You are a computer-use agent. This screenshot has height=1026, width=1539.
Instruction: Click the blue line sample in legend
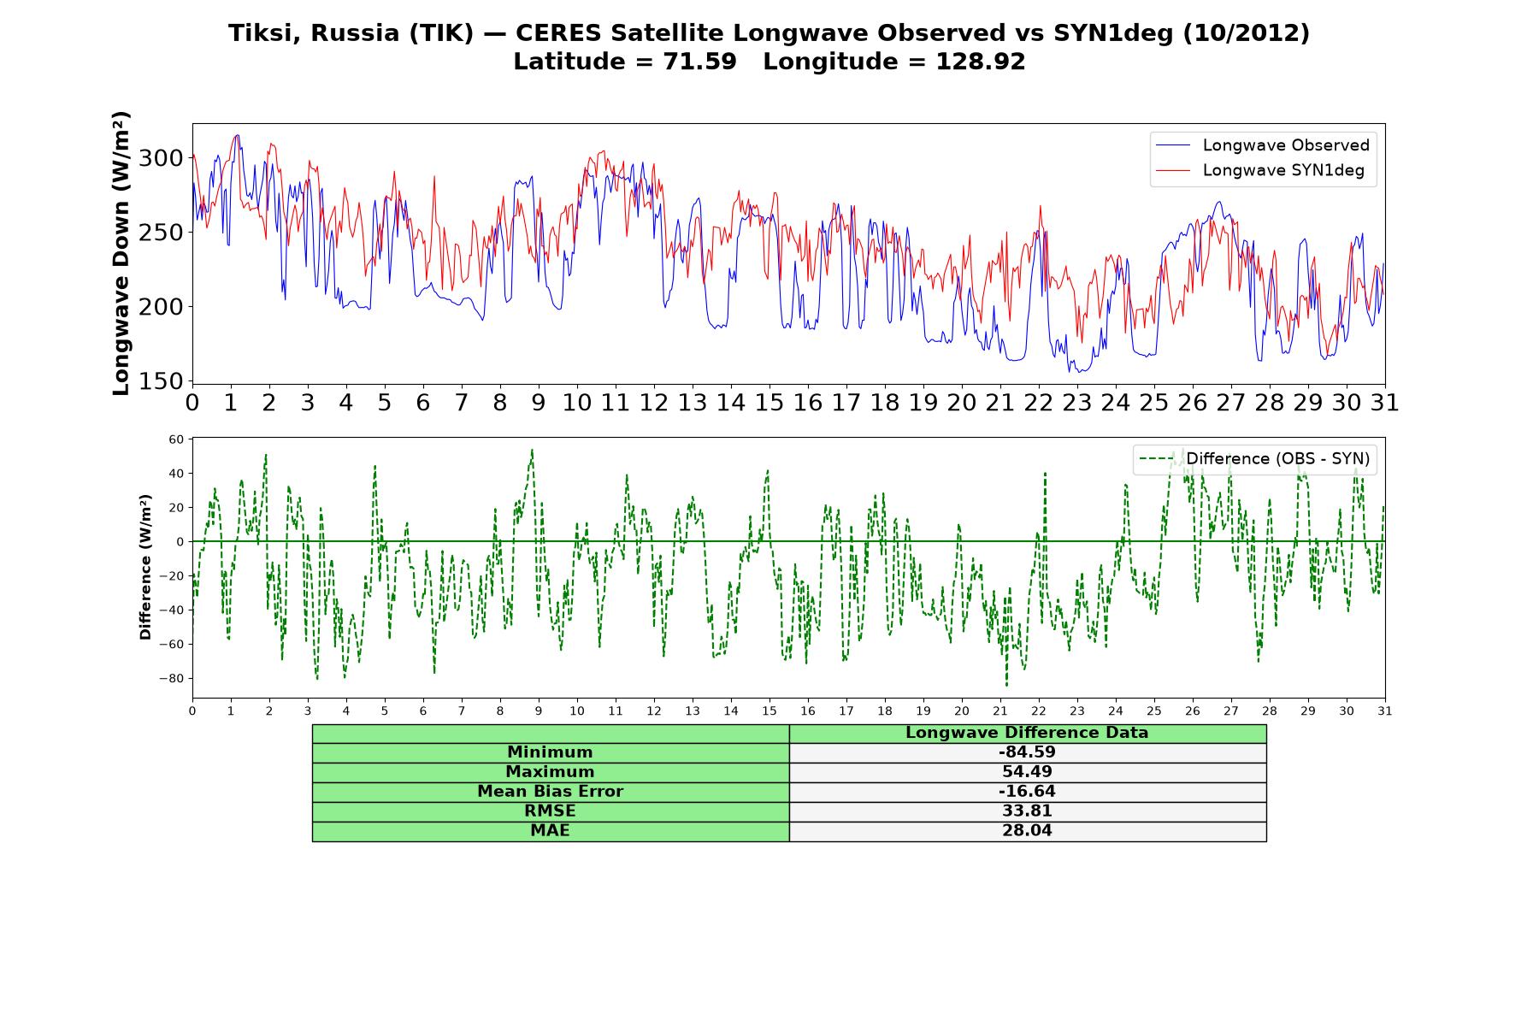coord(1172,145)
